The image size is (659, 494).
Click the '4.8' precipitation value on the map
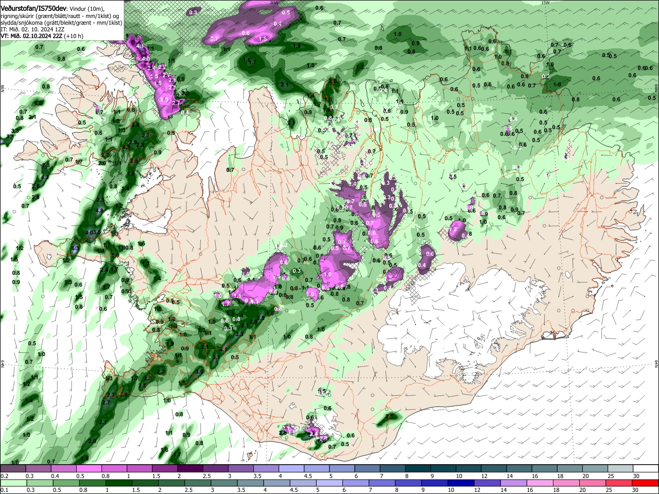(100, 210)
